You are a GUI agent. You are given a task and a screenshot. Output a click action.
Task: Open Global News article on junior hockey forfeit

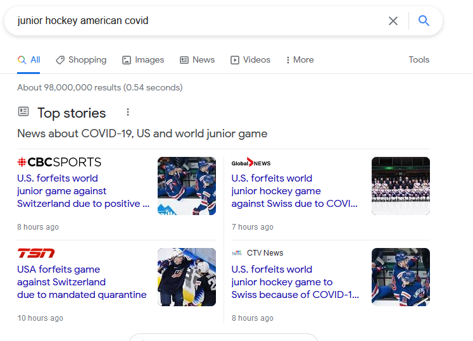tap(294, 191)
